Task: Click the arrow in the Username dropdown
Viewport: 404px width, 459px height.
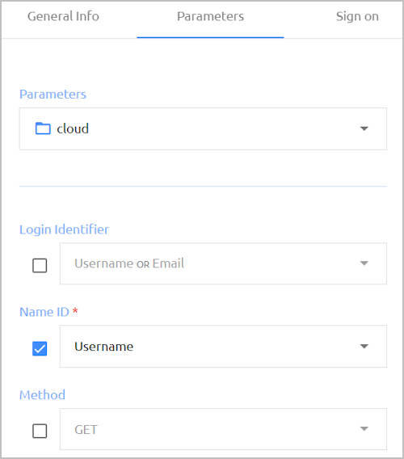Action: 364,347
